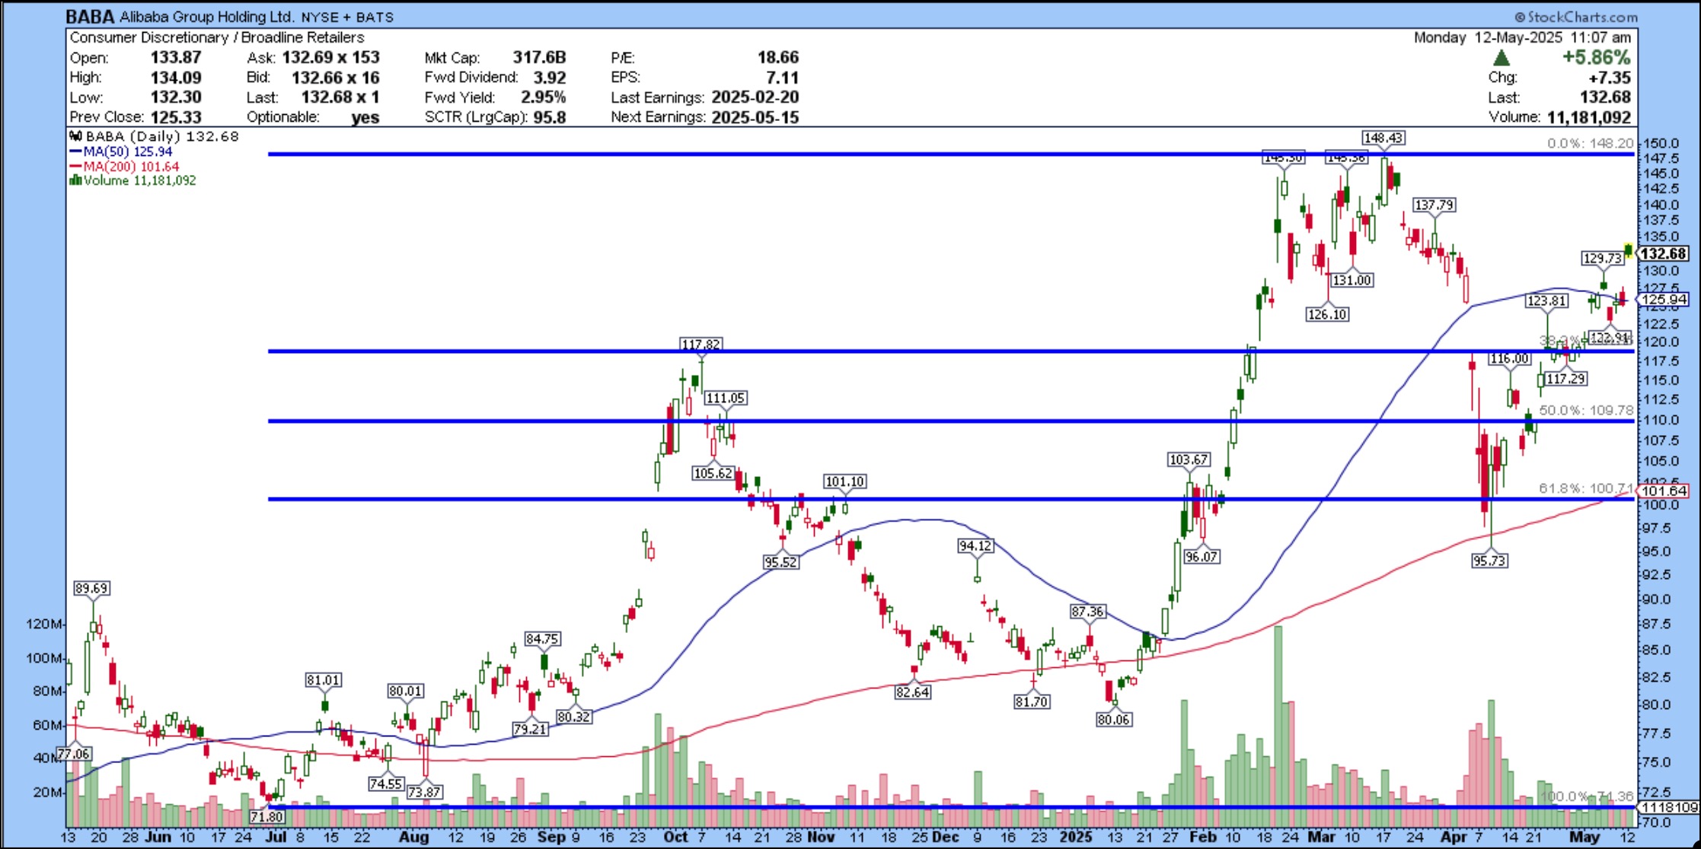1701x849 pixels.
Task: Click the 82.64 price label
Action: point(912,692)
